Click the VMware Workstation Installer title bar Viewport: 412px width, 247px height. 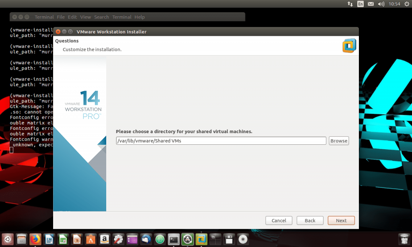point(206,31)
